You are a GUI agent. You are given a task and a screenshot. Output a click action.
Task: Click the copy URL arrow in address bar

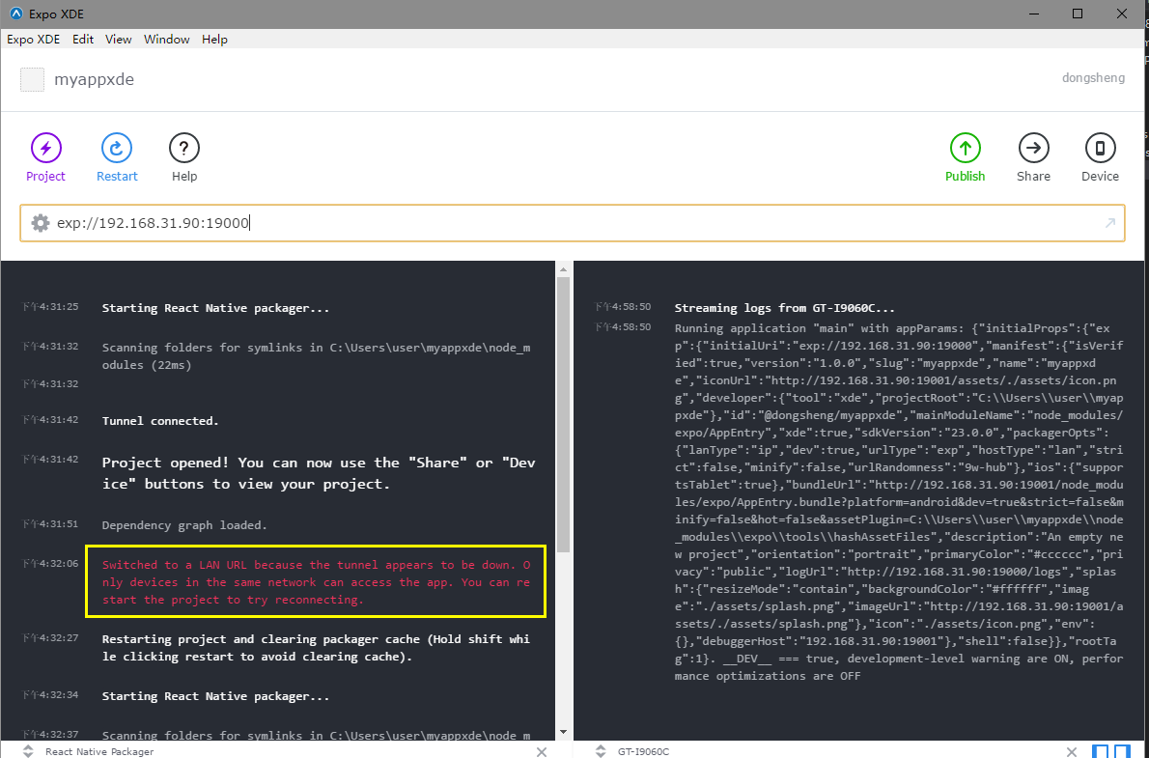tap(1110, 223)
